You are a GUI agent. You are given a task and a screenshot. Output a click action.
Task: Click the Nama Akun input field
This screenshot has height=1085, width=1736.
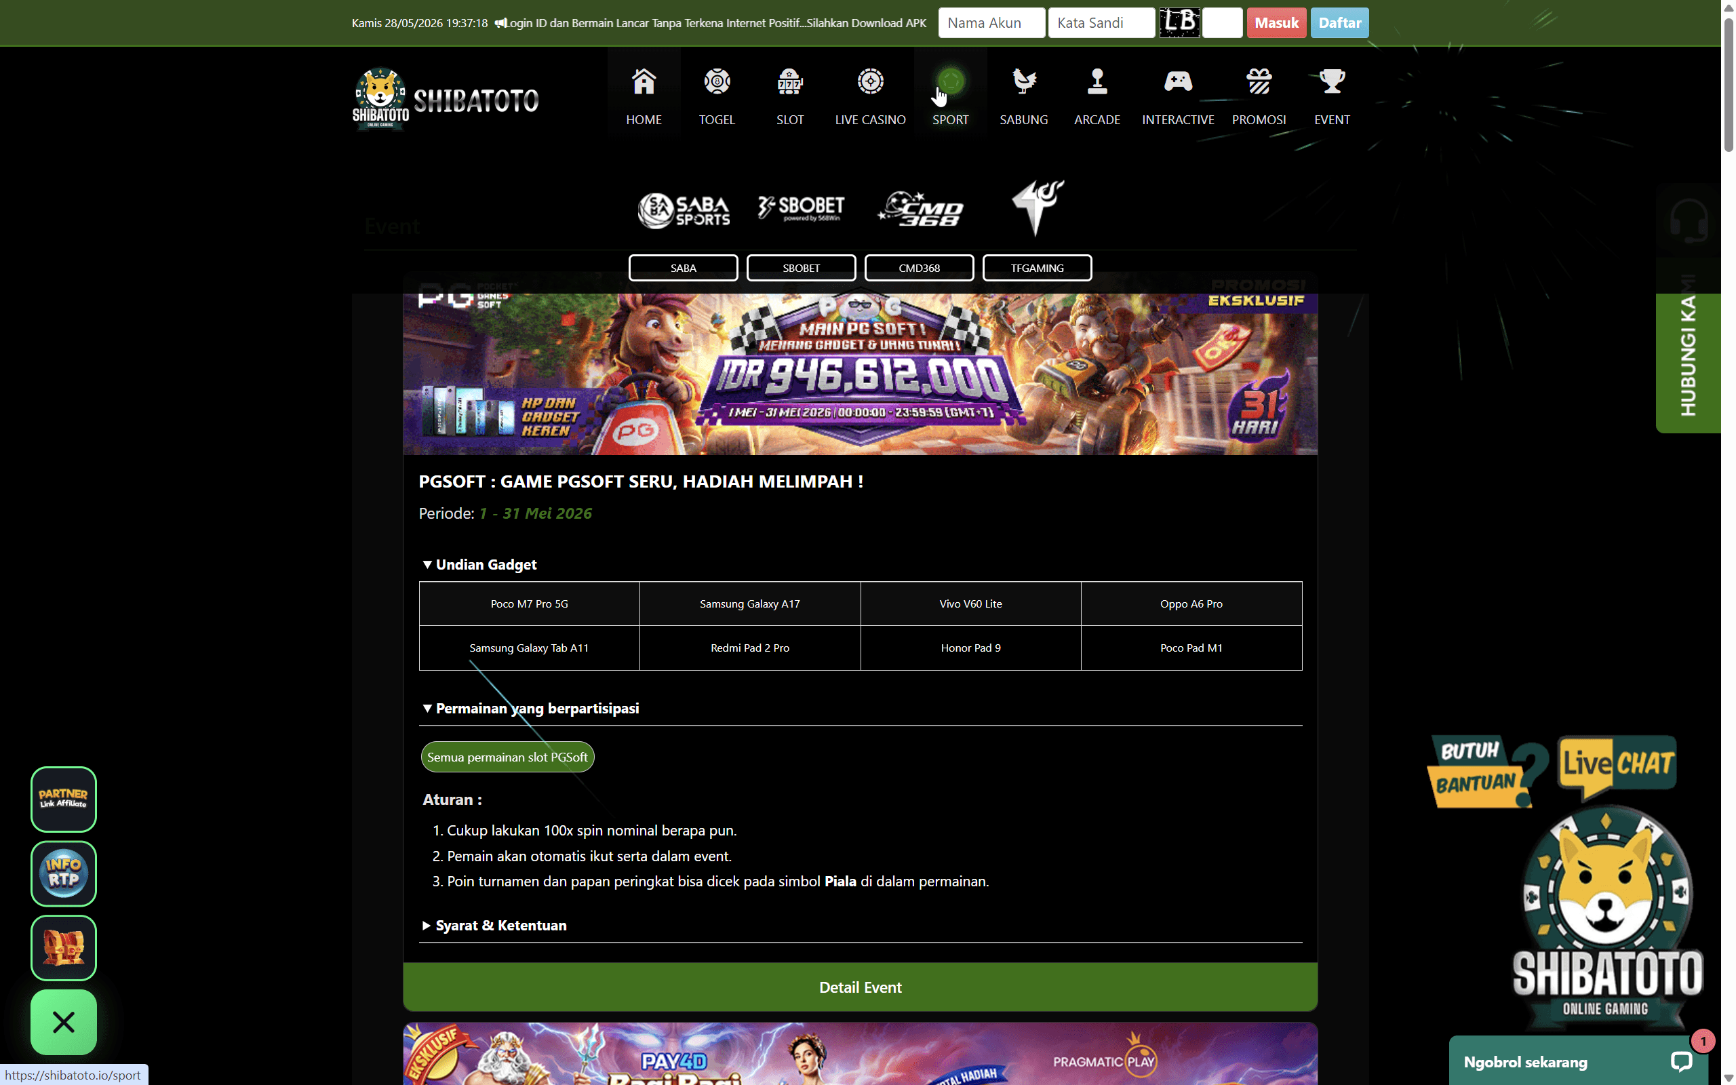click(x=991, y=23)
